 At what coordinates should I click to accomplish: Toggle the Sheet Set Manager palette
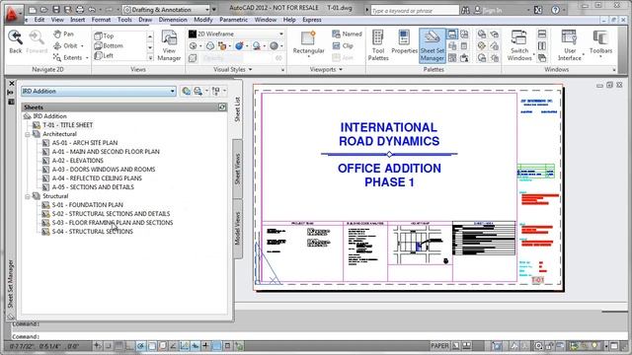tap(433, 45)
